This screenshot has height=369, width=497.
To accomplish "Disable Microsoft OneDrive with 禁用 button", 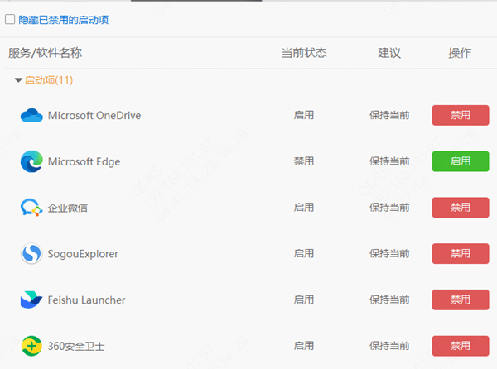I will point(461,115).
